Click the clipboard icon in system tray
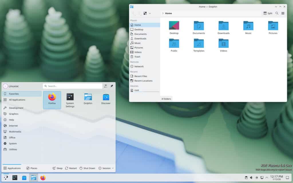293x183 pixels. point(246,177)
